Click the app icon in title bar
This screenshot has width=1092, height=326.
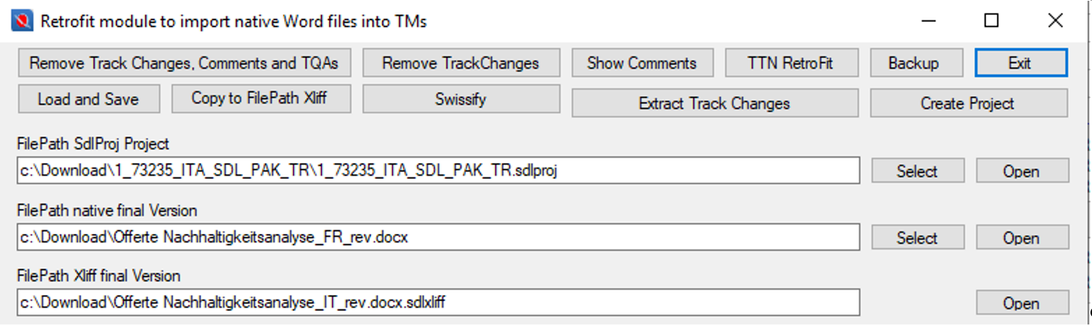tap(21, 20)
